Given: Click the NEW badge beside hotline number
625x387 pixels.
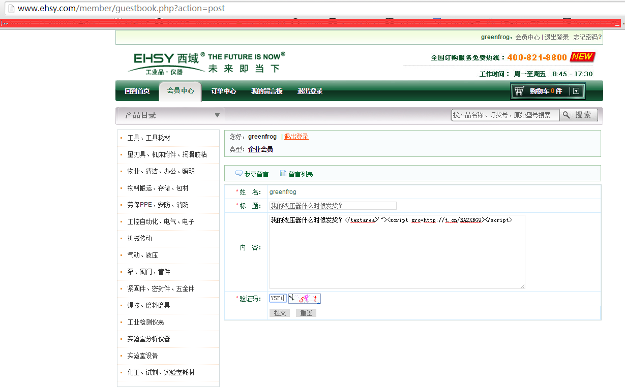Looking at the screenshot, I should click(582, 57).
